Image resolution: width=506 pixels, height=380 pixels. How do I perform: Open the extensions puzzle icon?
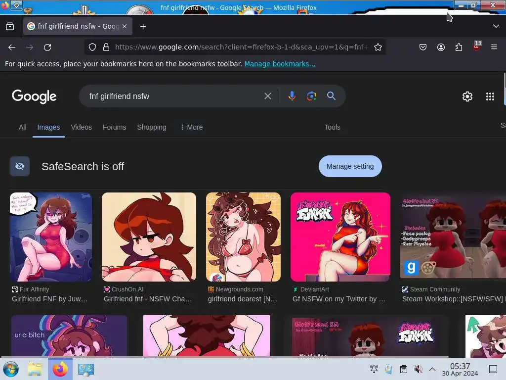pyautogui.click(x=459, y=47)
